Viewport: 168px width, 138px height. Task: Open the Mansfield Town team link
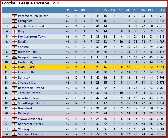click(29, 98)
